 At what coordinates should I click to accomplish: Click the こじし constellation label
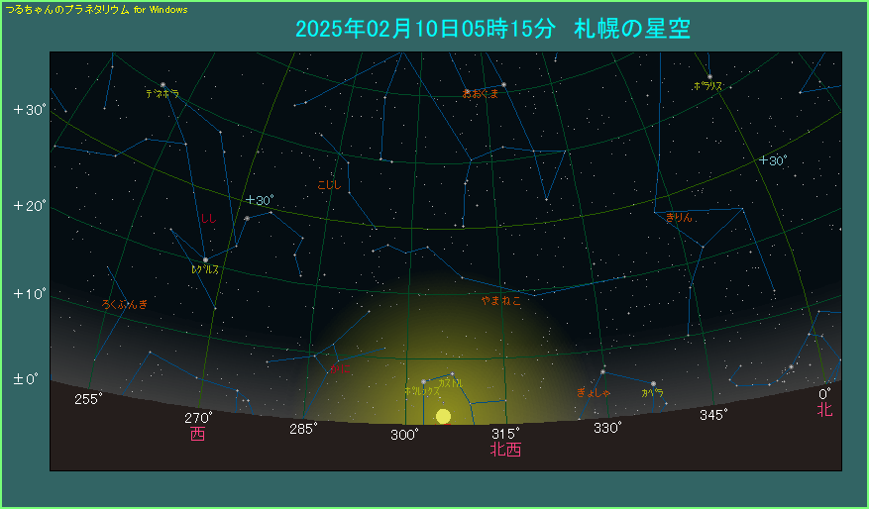pos(328,184)
